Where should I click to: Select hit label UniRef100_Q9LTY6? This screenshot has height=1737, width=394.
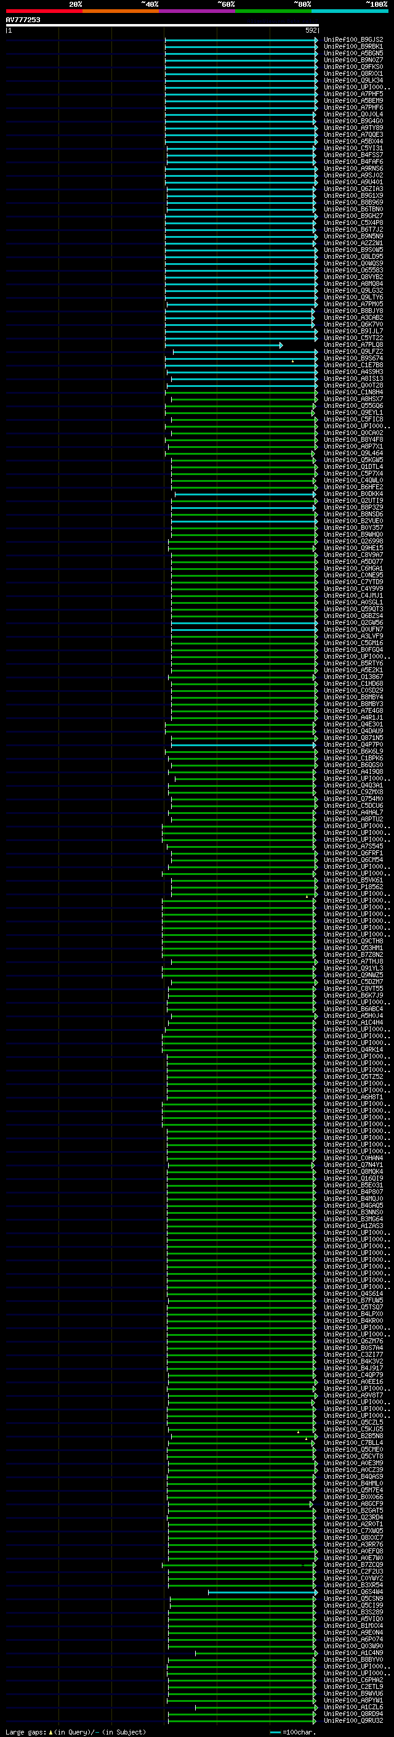point(353,298)
